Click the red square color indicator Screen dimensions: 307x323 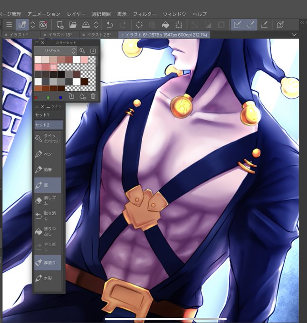click(x=36, y=97)
